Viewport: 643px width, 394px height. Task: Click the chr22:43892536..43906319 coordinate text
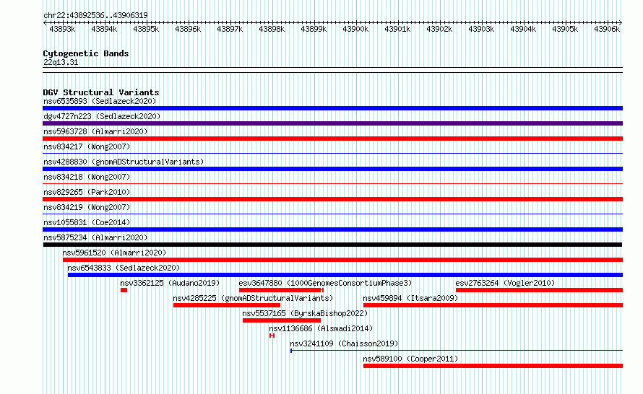tap(95, 16)
